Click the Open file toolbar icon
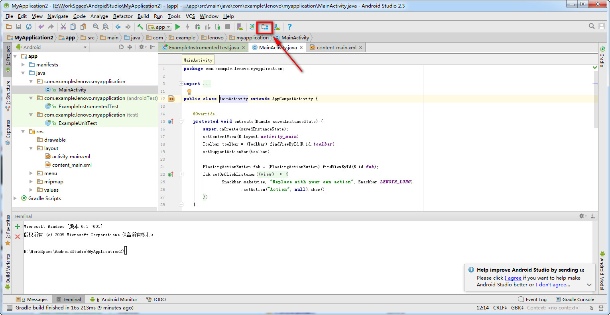 (9, 27)
